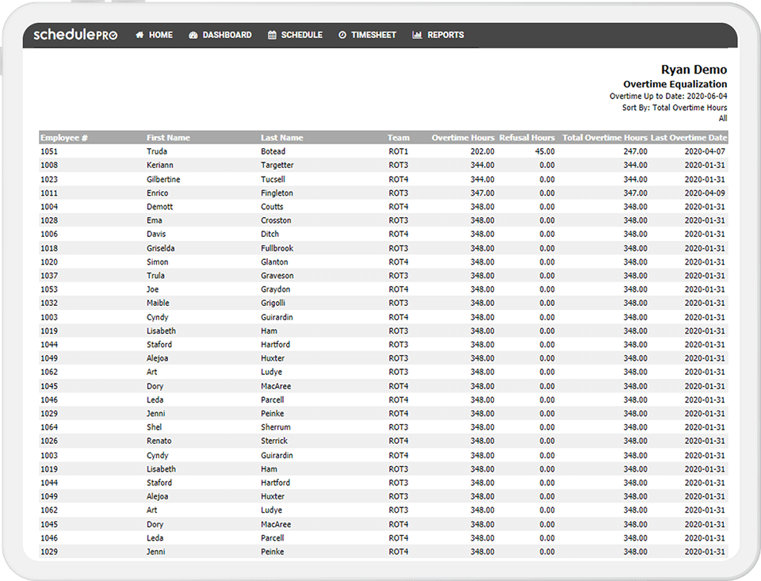
Task: Click the Refusal Hours column header
Action: coord(527,137)
